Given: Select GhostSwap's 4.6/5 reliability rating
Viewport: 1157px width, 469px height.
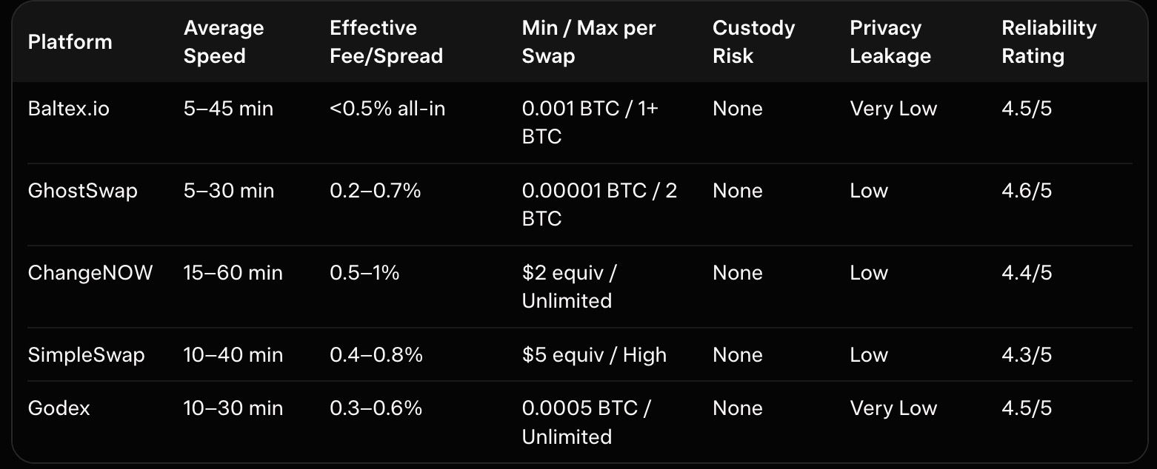Looking at the screenshot, I should click(1026, 191).
